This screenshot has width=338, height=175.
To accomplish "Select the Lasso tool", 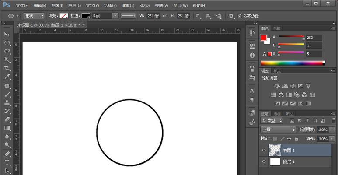I will coord(7,51).
